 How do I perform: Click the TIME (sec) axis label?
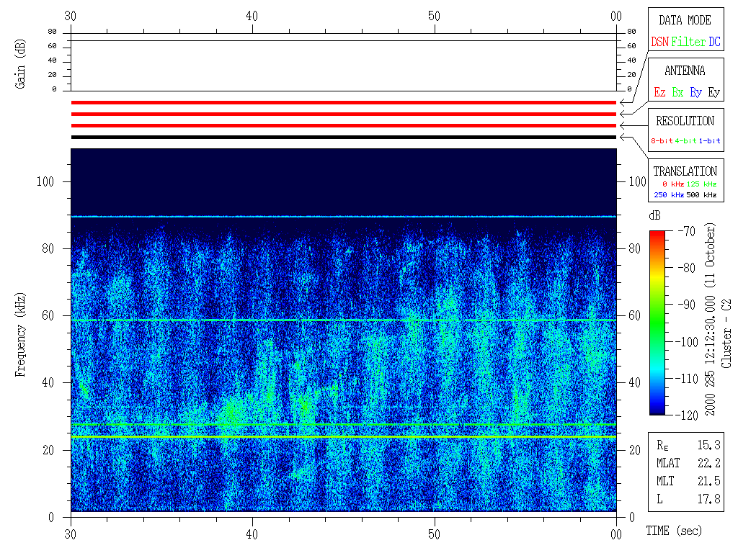(672, 531)
